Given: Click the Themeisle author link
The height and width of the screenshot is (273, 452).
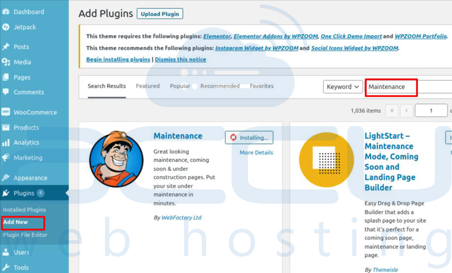Looking at the screenshot, I should 385,270.
